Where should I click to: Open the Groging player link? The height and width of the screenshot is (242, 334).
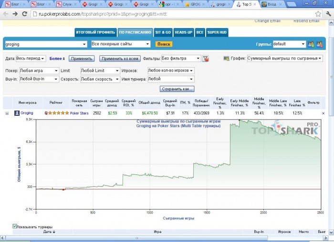point(27,113)
